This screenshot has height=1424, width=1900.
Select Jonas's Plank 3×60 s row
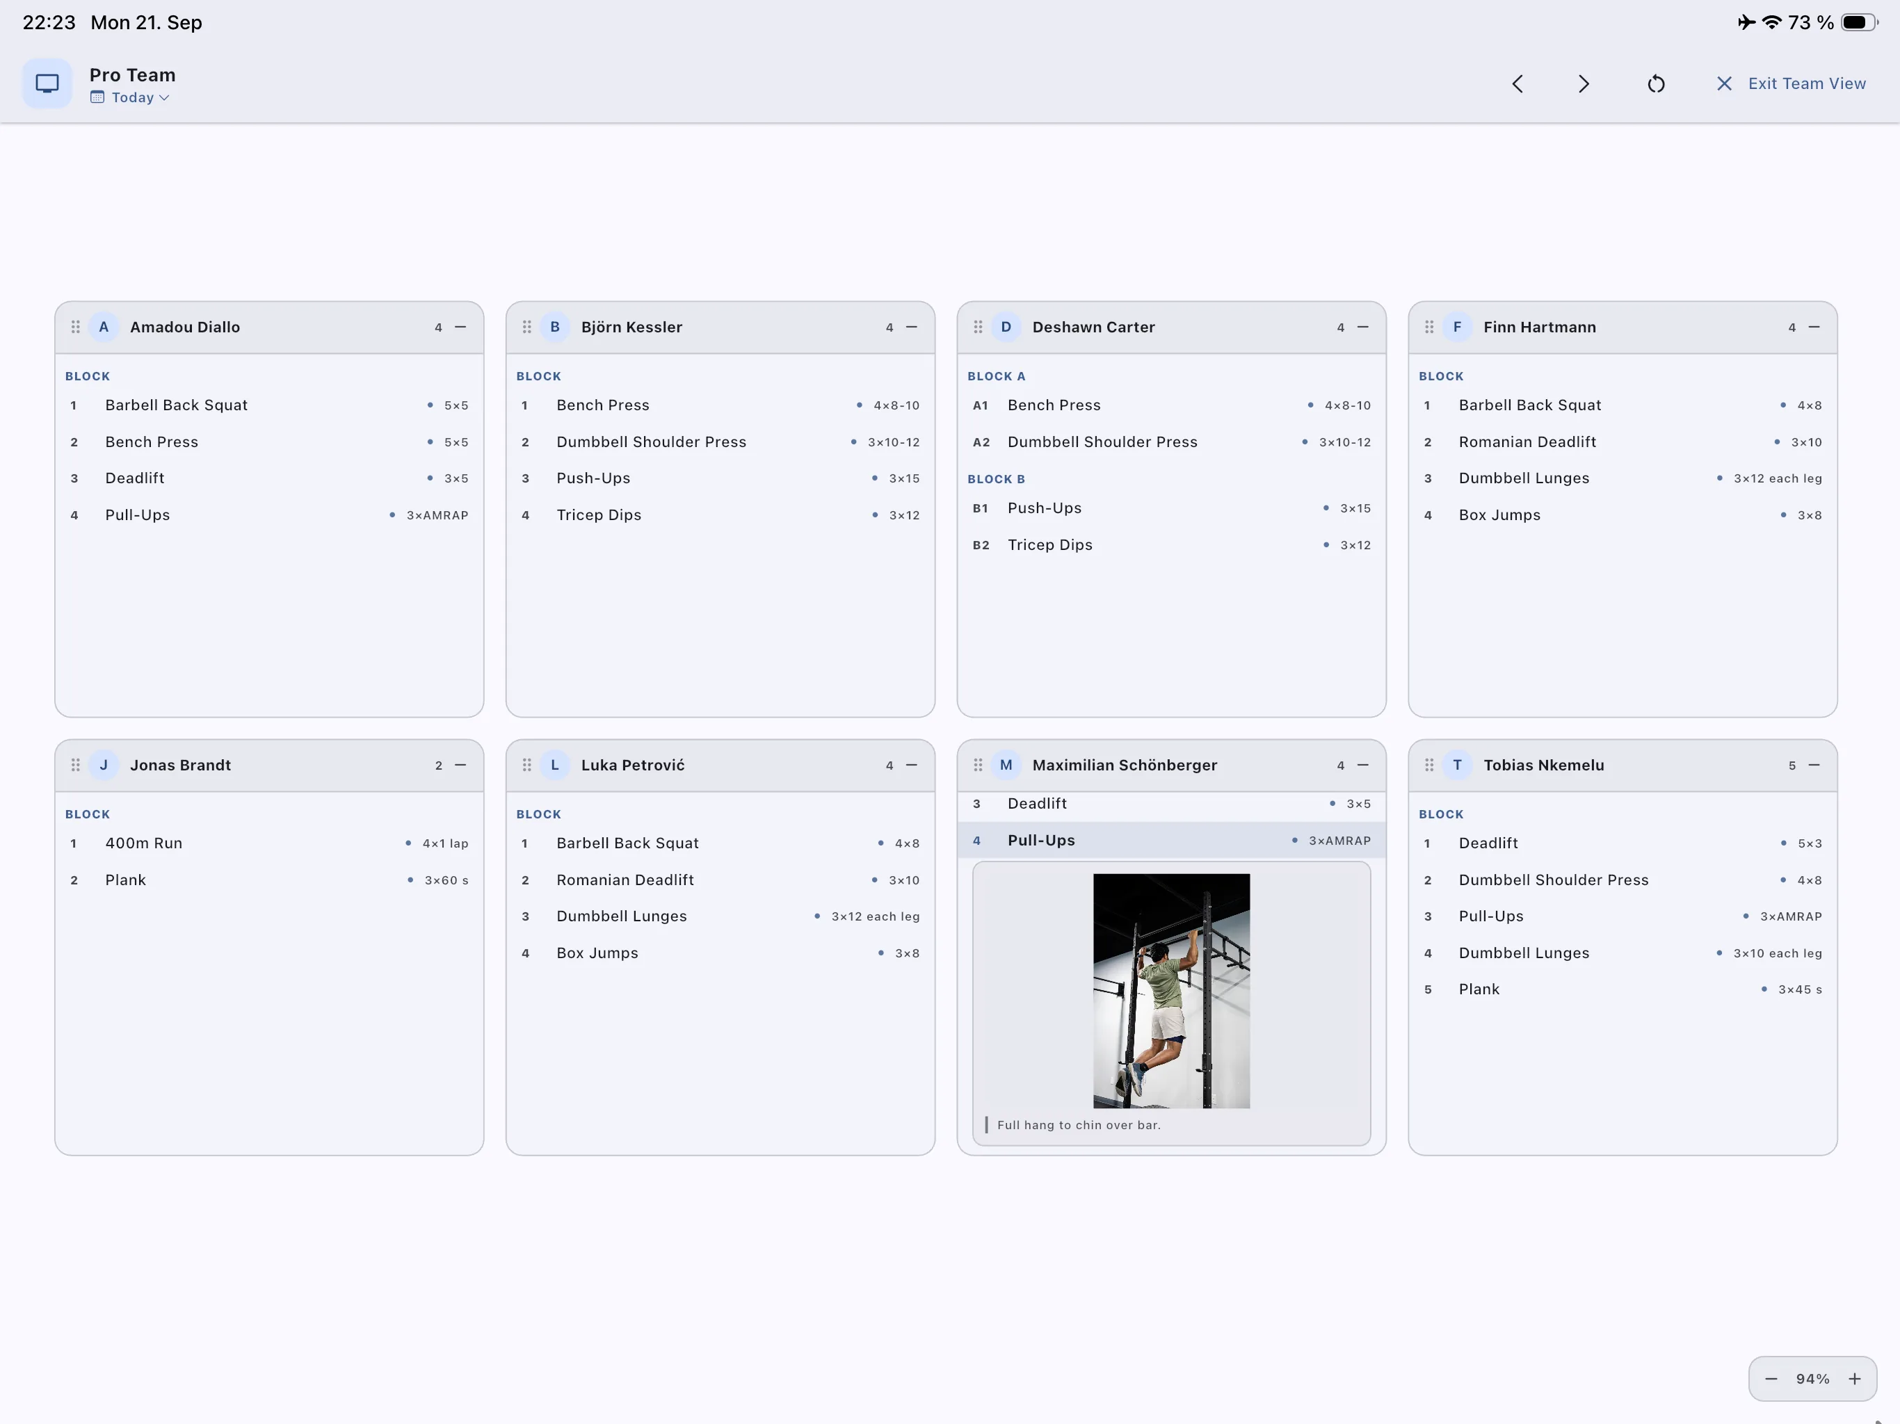pos(269,880)
